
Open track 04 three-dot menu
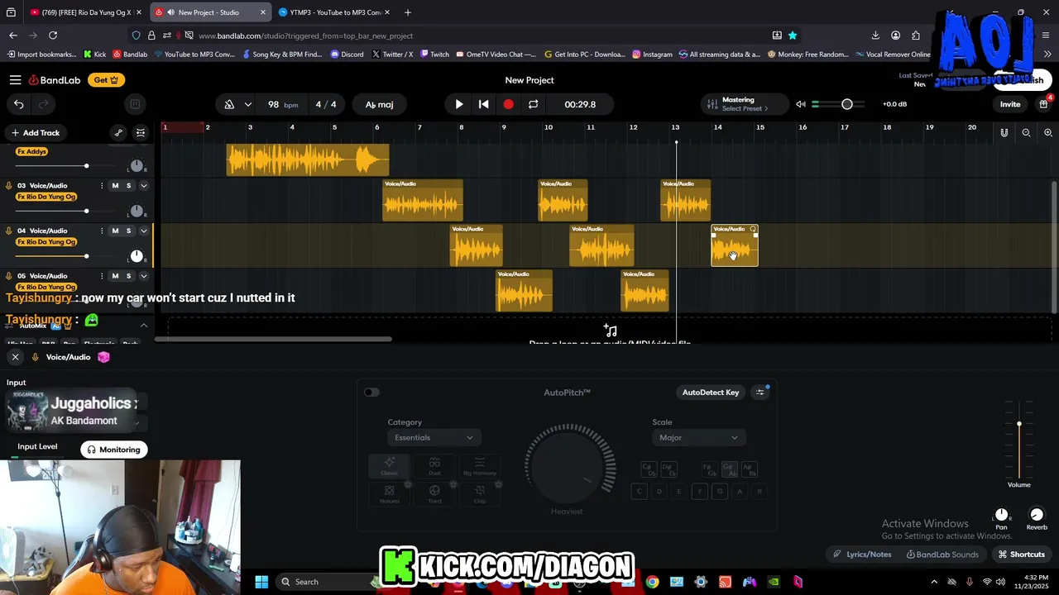coord(102,231)
